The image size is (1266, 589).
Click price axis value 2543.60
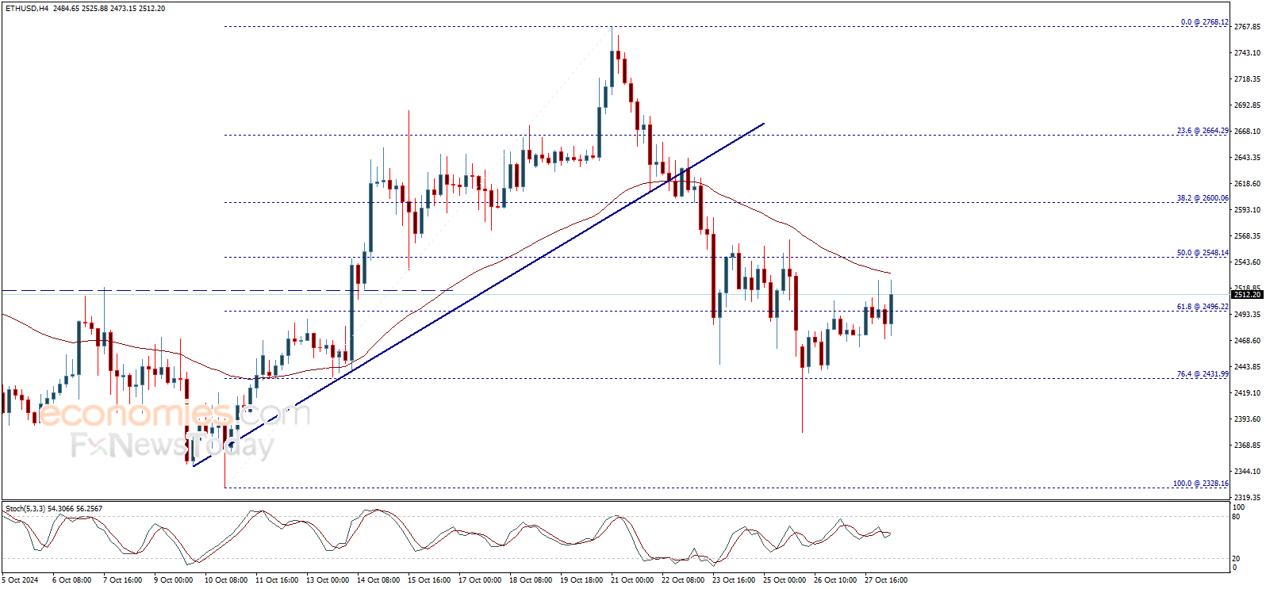coord(1247,262)
